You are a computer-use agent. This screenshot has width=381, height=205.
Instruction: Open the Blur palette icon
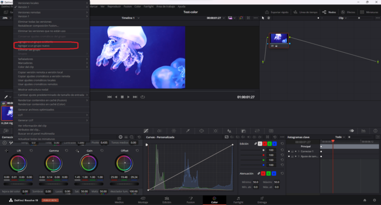click(229, 131)
